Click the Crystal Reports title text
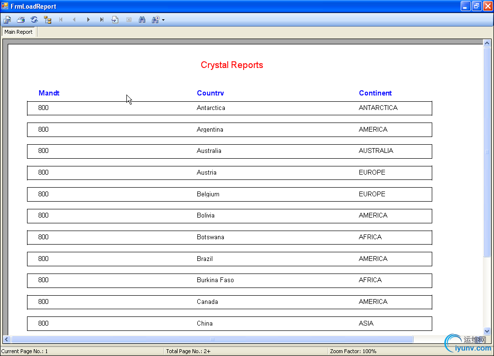 coord(232,65)
